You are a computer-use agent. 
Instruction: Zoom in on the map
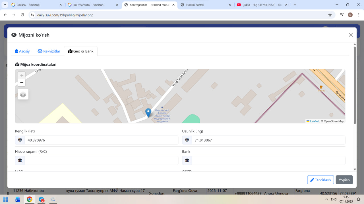pos(22,76)
